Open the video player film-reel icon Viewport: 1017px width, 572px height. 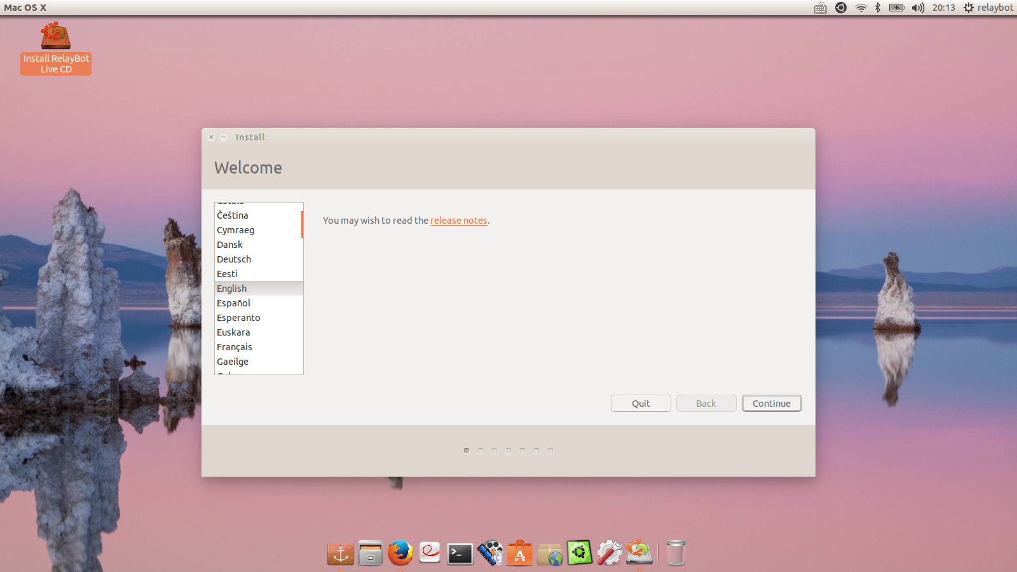[490, 553]
